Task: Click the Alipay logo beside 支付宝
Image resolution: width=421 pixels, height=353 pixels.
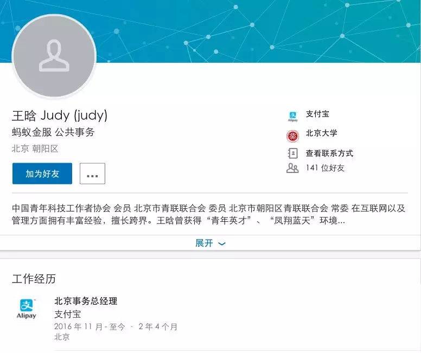Action: [x=292, y=116]
